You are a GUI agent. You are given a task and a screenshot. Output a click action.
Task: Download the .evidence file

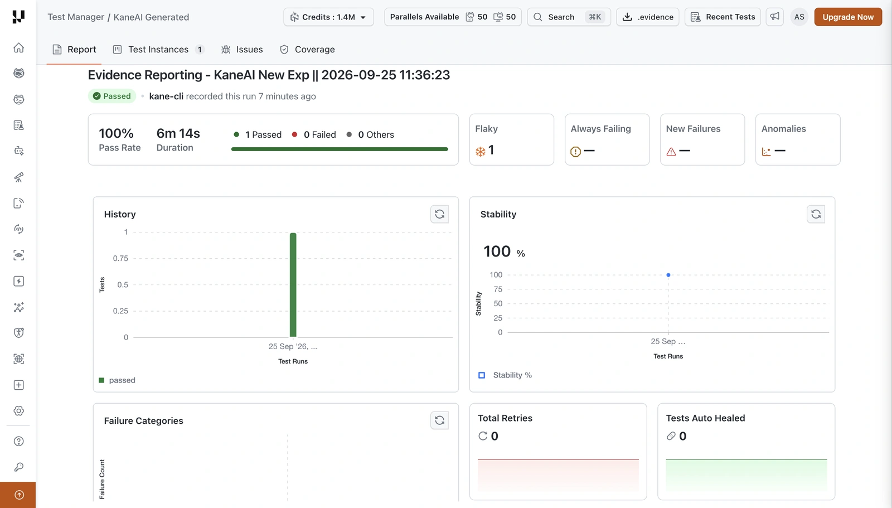tap(648, 17)
